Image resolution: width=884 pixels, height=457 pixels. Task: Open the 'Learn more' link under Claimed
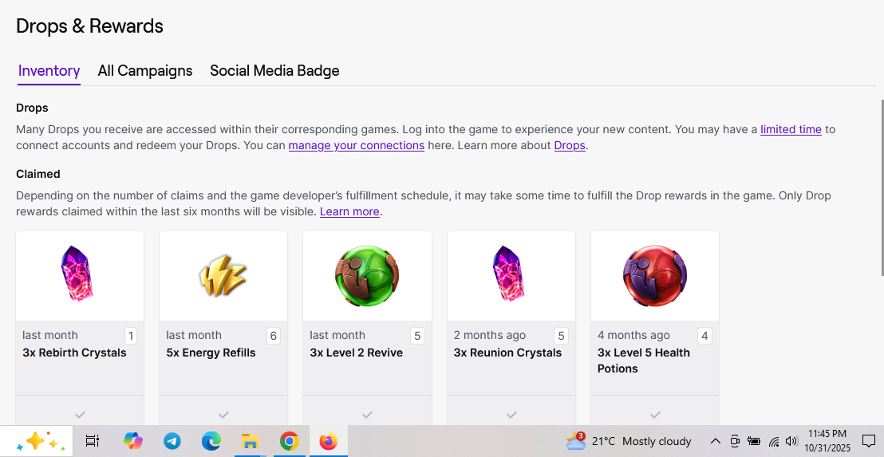pyautogui.click(x=349, y=212)
